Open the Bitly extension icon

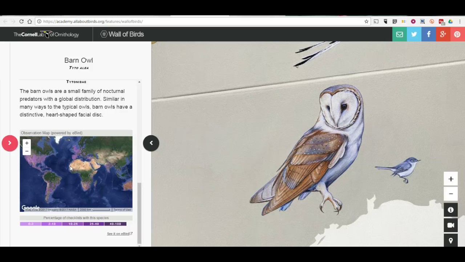tap(432, 21)
